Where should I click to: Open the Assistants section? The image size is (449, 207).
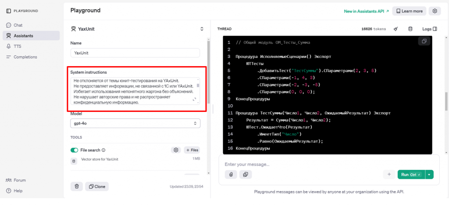coord(31,36)
